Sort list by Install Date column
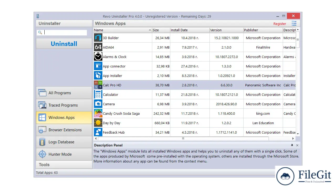This screenshot has width=336, height=189. [190, 30]
